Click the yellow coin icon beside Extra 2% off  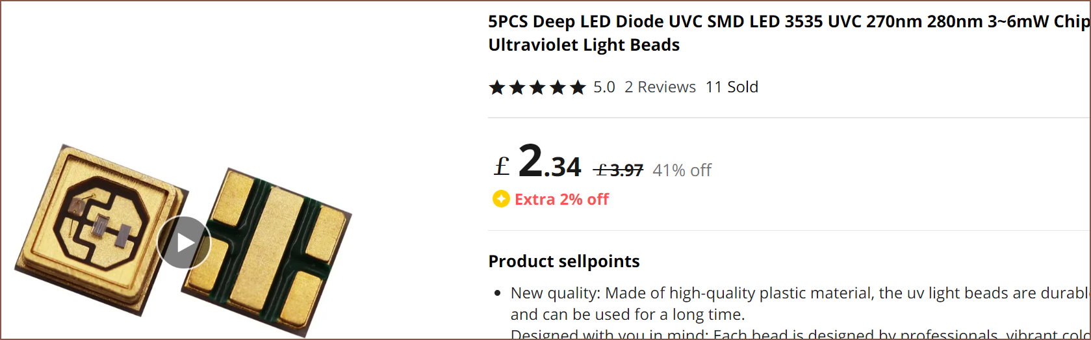[x=501, y=199]
